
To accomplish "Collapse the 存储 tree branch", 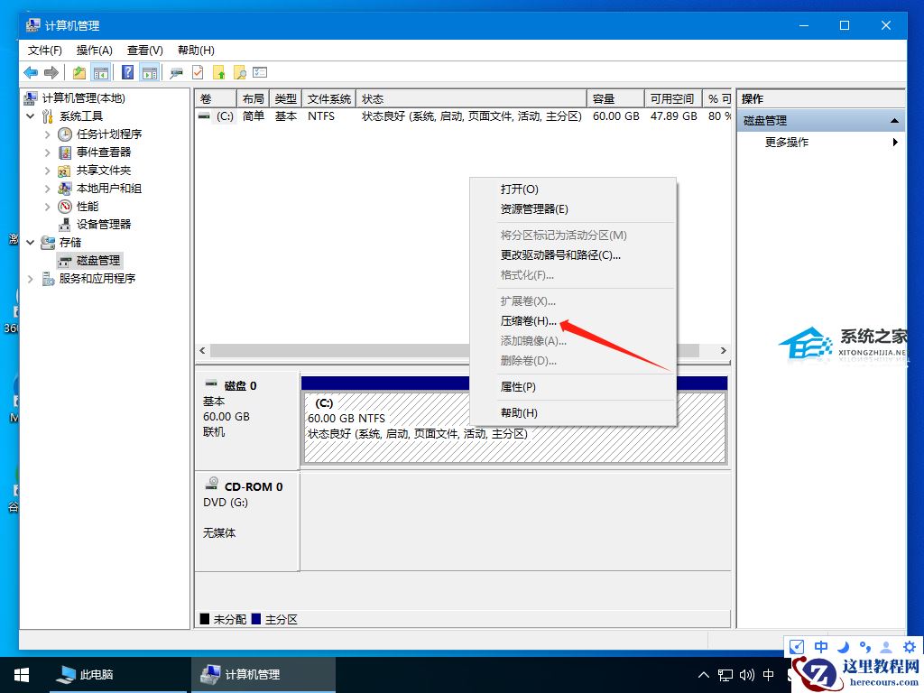I will tap(31, 242).
